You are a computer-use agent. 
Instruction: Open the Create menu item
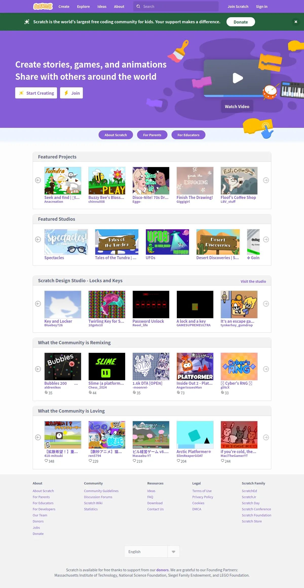64,7
